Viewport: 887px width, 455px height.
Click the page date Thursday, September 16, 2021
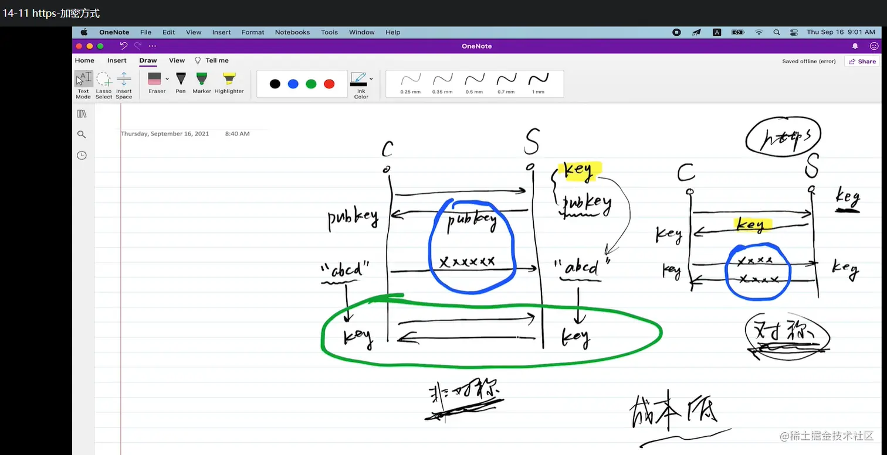(165, 134)
